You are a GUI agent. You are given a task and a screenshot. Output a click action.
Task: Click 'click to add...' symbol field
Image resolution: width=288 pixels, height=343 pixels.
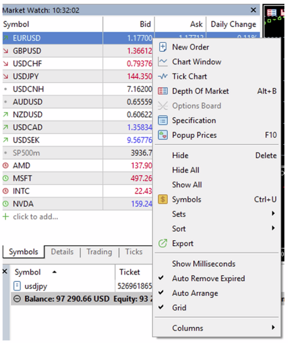(x=35, y=217)
